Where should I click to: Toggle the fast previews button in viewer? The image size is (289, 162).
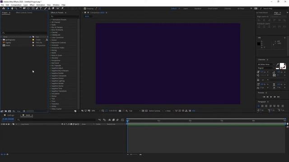pos(180,111)
